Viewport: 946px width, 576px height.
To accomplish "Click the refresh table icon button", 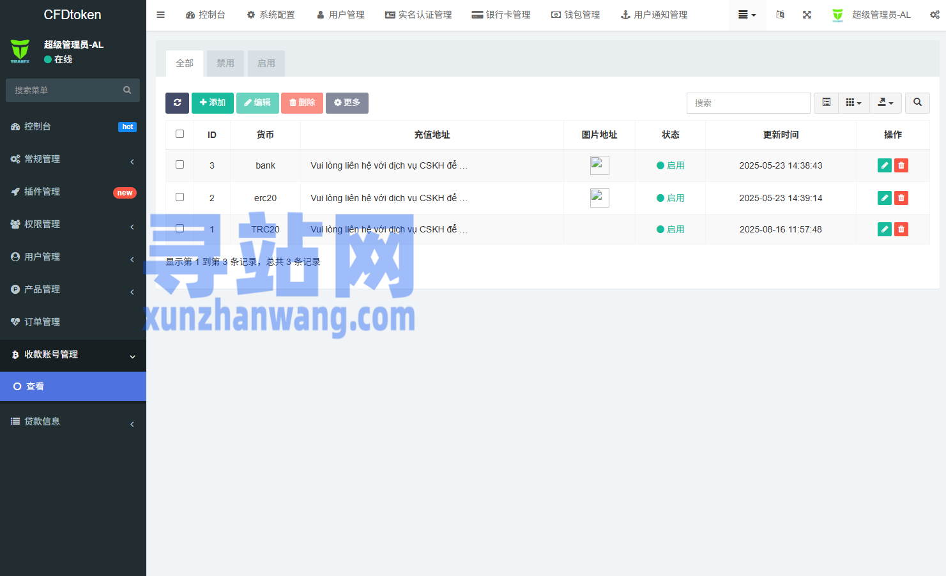I will [177, 103].
